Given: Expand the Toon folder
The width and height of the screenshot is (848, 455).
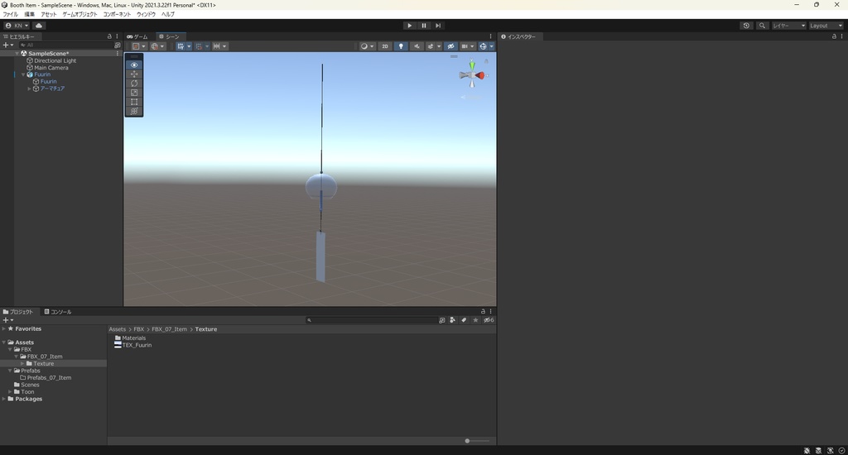Looking at the screenshot, I should [x=10, y=392].
